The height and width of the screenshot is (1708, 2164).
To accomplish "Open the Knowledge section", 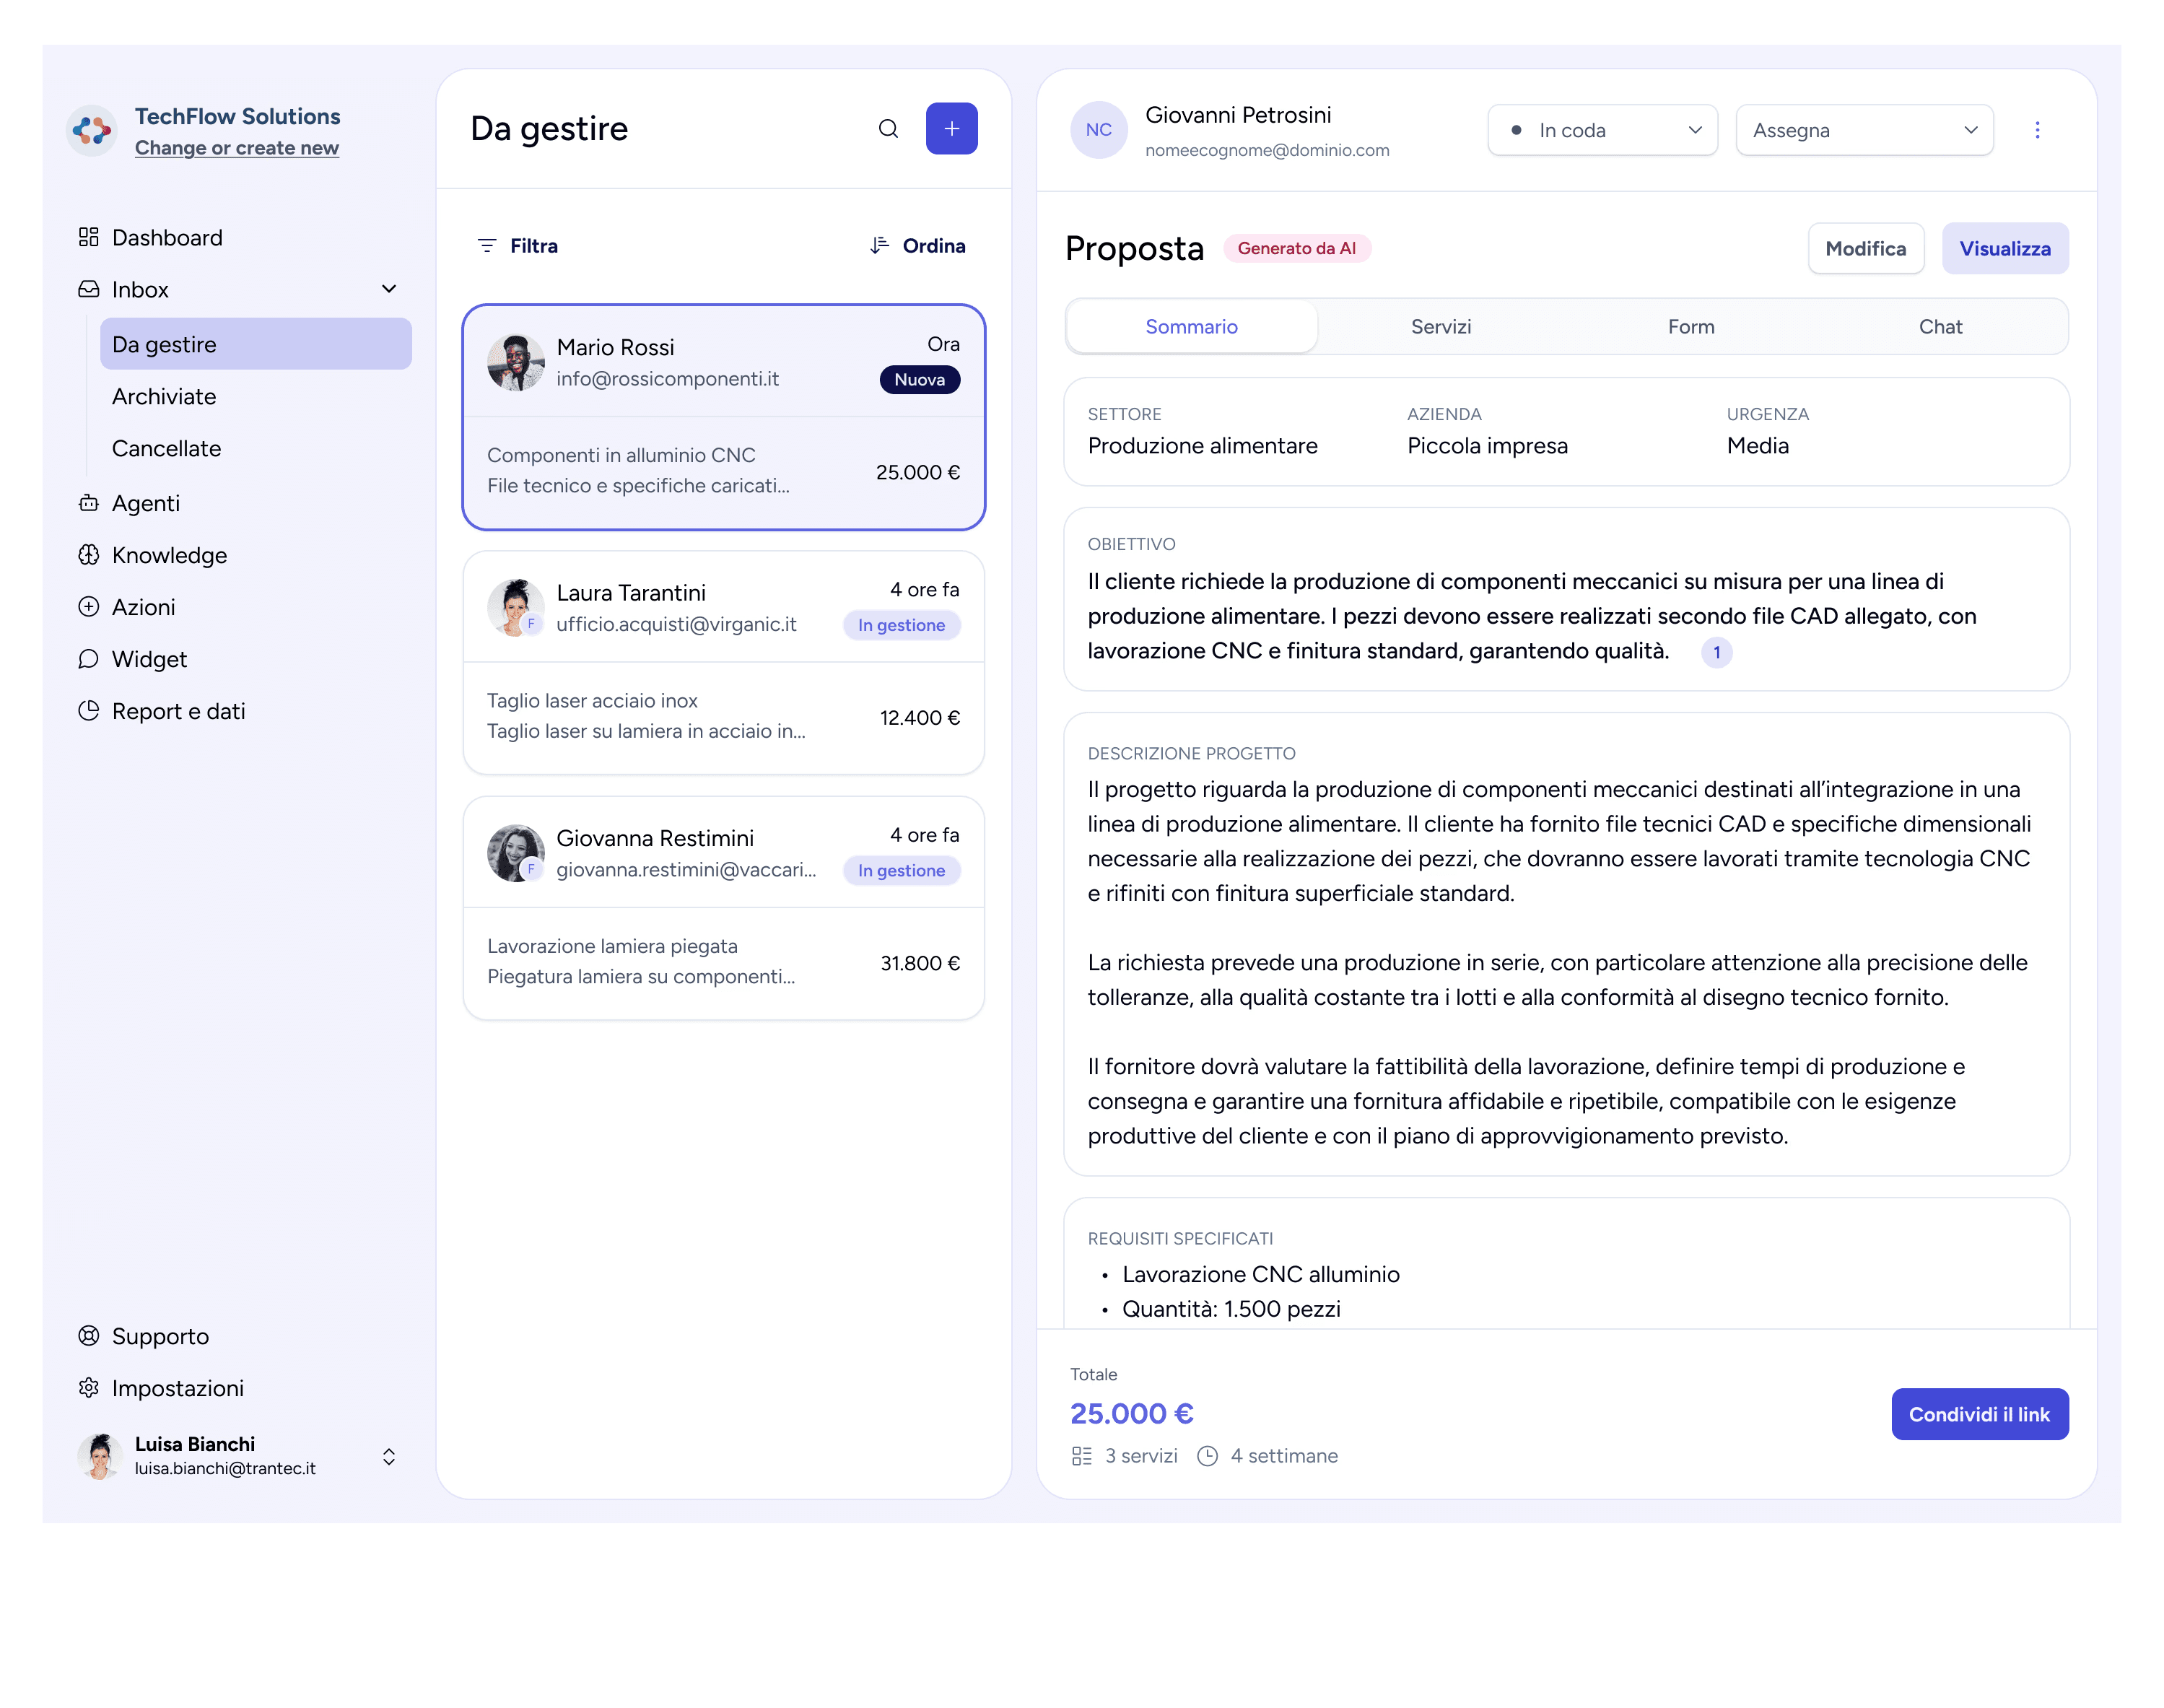I will 168,555.
